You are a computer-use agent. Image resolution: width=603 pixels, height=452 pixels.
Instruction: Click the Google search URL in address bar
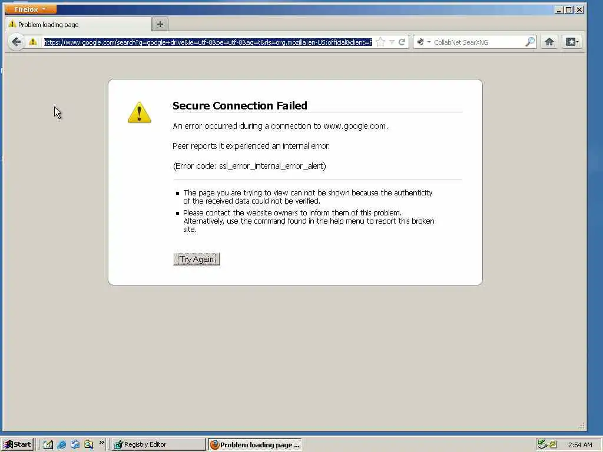coord(208,42)
